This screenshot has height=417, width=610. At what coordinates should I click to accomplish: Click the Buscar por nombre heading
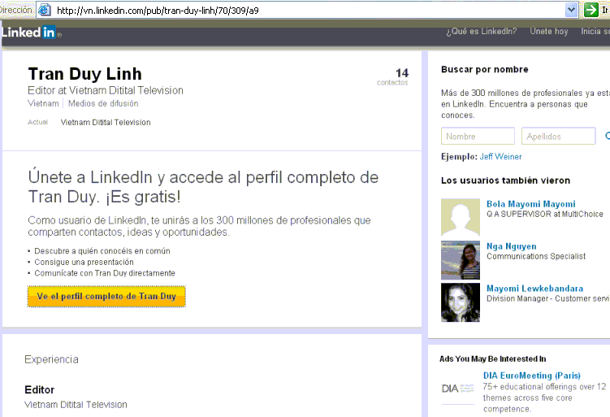(484, 70)
